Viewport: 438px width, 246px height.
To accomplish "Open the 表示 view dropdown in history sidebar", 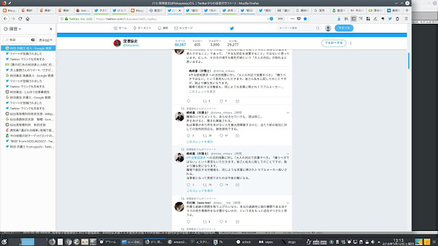I will tap(46, 40).
